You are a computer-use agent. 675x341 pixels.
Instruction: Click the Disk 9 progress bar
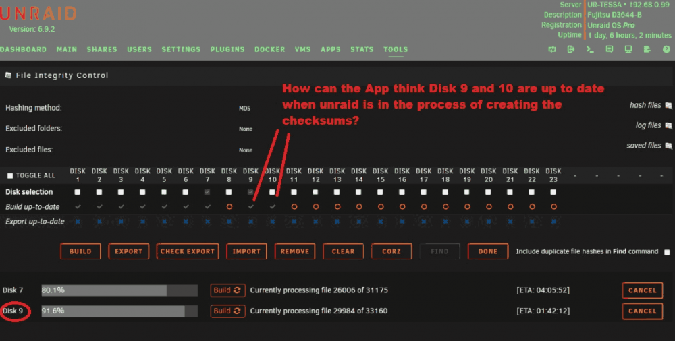(119, 311)
